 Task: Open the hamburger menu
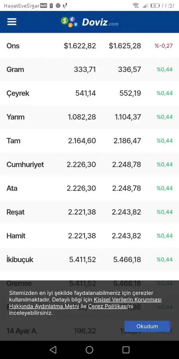[12, 22]
